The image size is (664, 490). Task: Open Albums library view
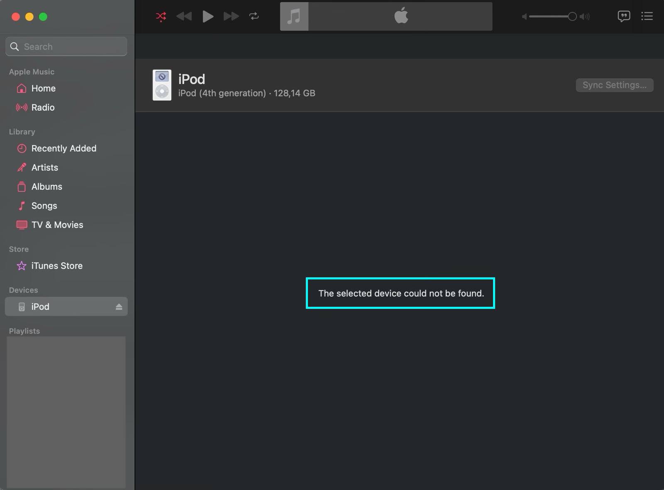[x=66, y=187]
